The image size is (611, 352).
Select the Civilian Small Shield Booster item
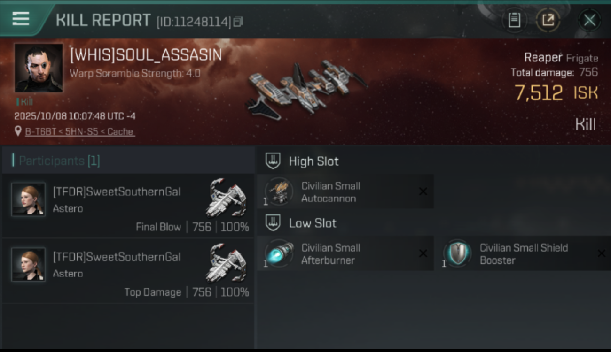[x=526, y=253]
